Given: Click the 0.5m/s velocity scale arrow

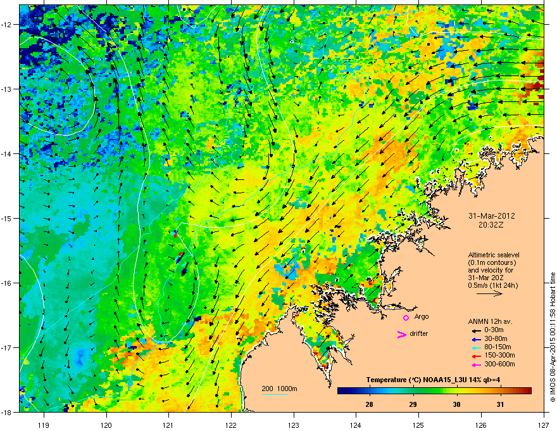Looking at the screenshot, I should coord(489,293).
